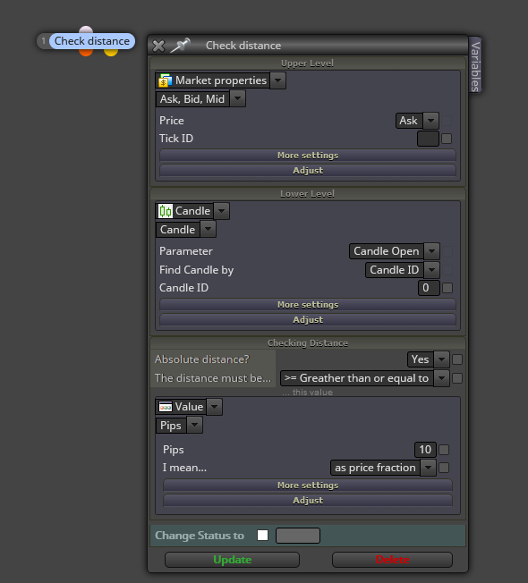Click the Change Status to input field
Screen dimensions: 528x583
point(298,536)
